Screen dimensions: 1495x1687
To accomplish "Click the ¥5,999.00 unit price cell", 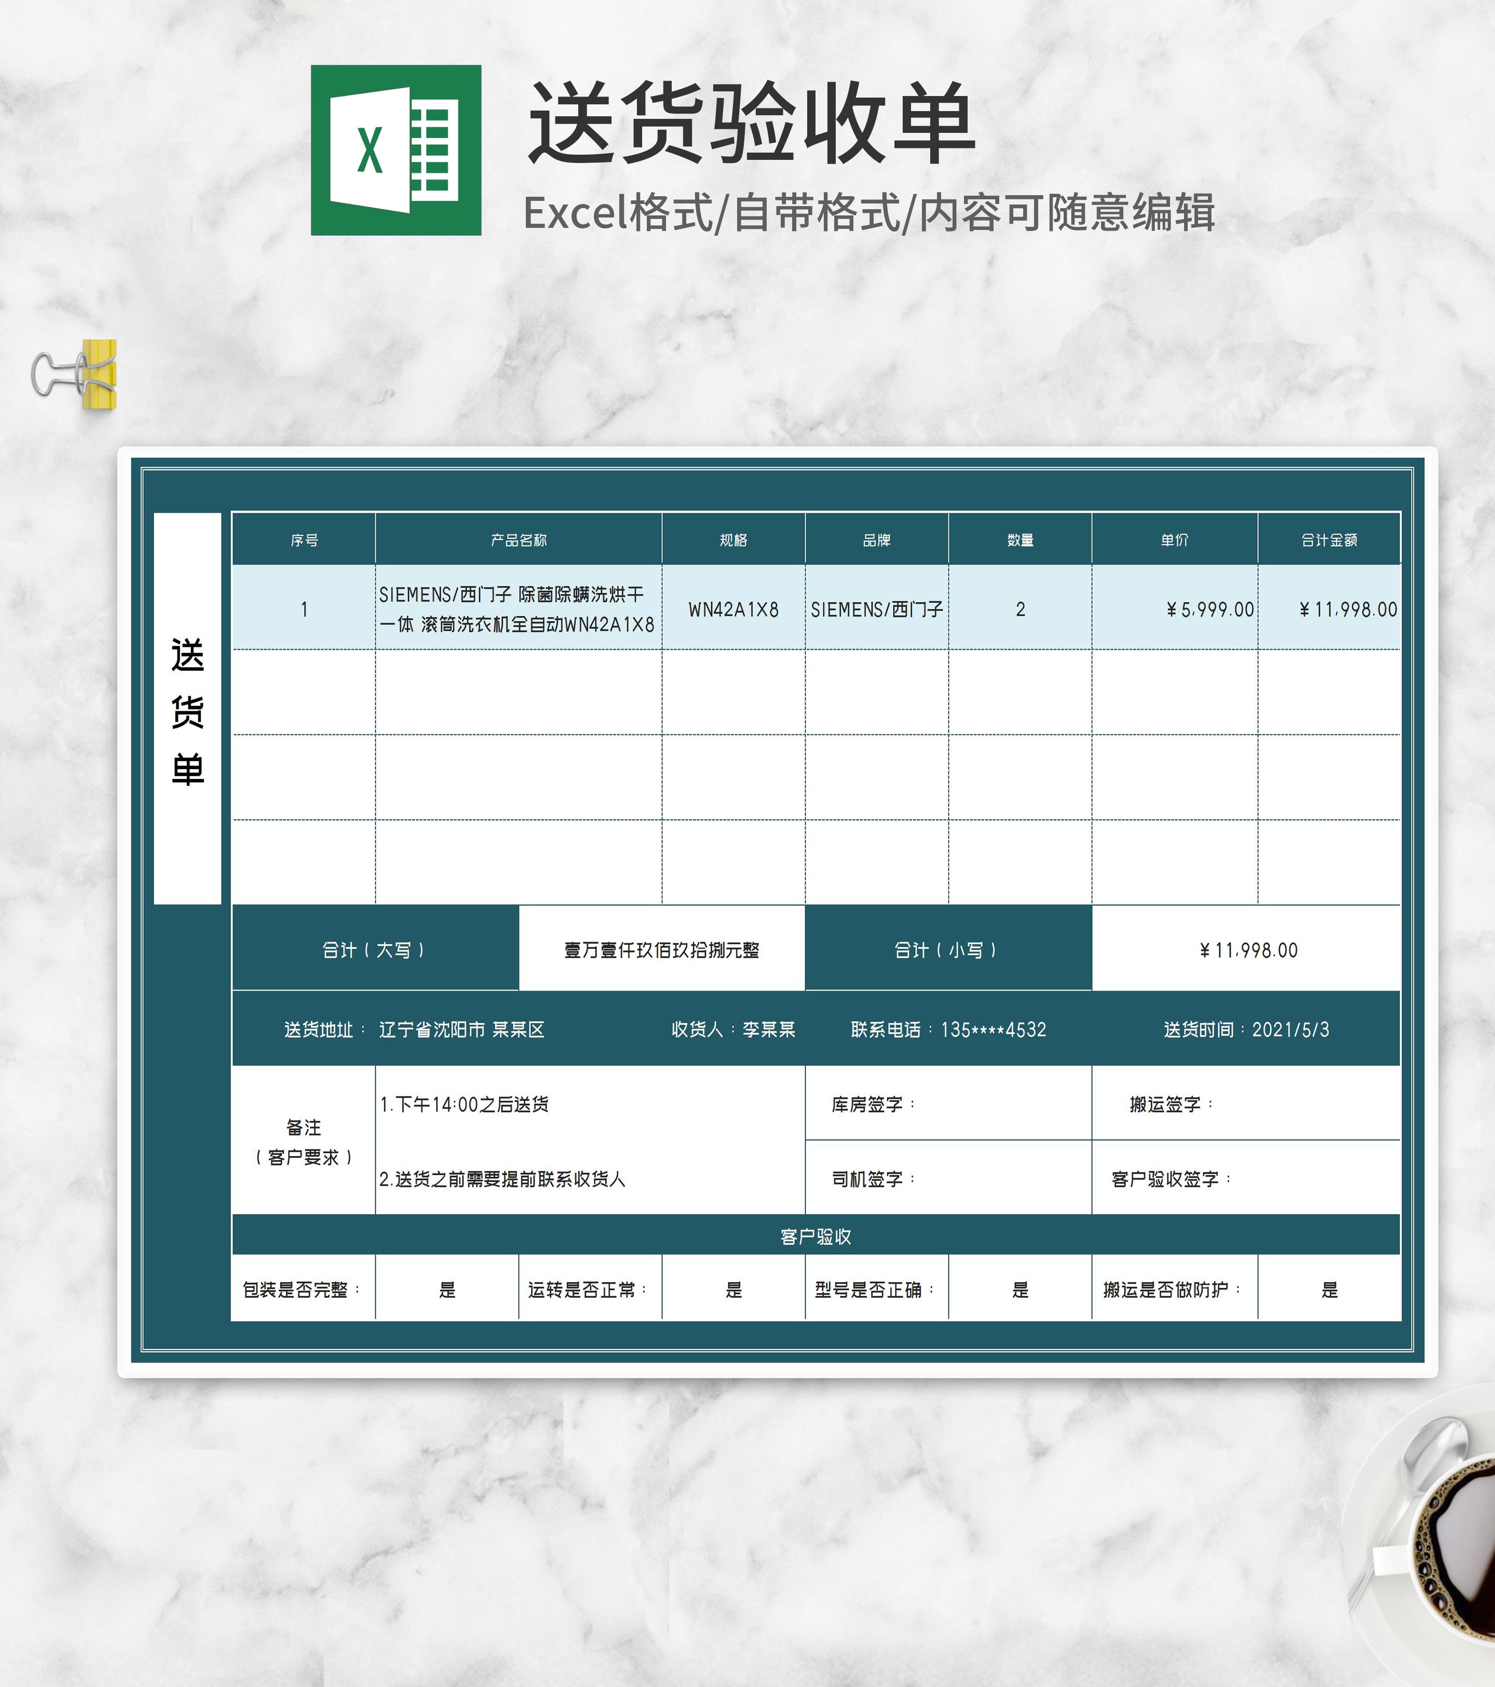I will [x=1208, y=609].
